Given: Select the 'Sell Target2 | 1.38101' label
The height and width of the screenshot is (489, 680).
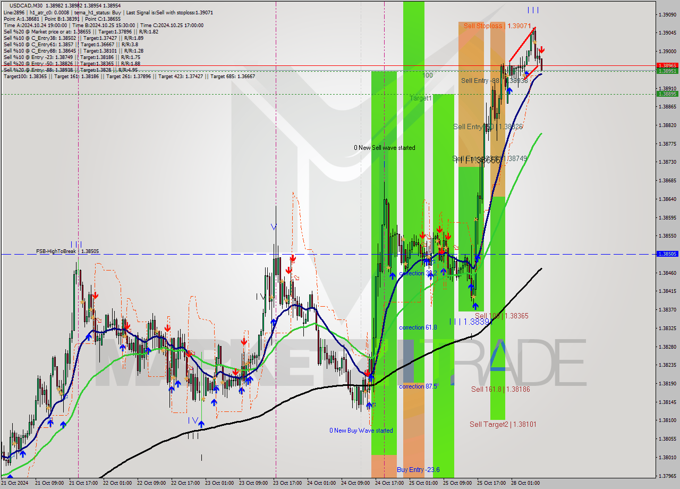Looking at the screenshot, I should pyautogui.click(x=503, y=424).
